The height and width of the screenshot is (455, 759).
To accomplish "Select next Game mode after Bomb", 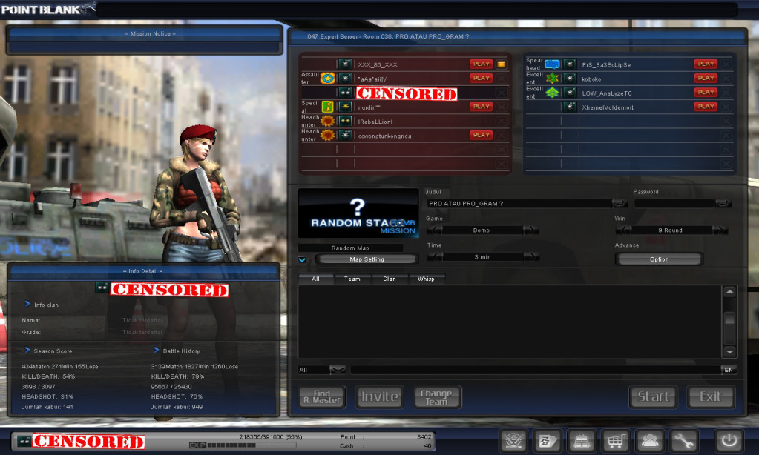I will click(x=531, y=230).
